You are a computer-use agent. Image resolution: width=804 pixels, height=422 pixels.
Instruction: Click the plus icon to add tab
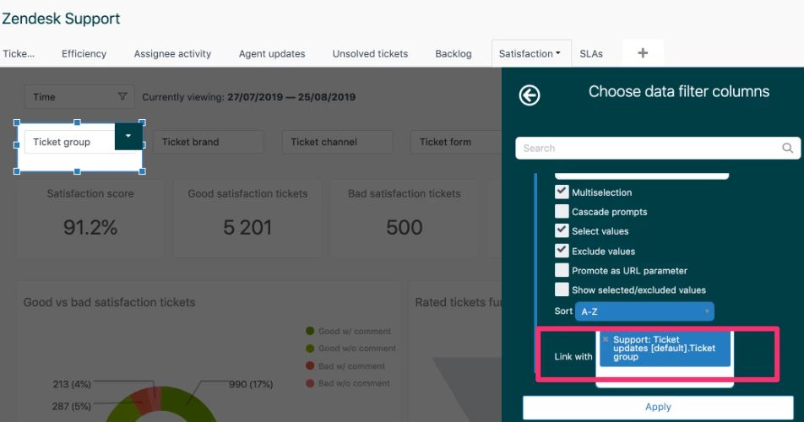(643, 53)
